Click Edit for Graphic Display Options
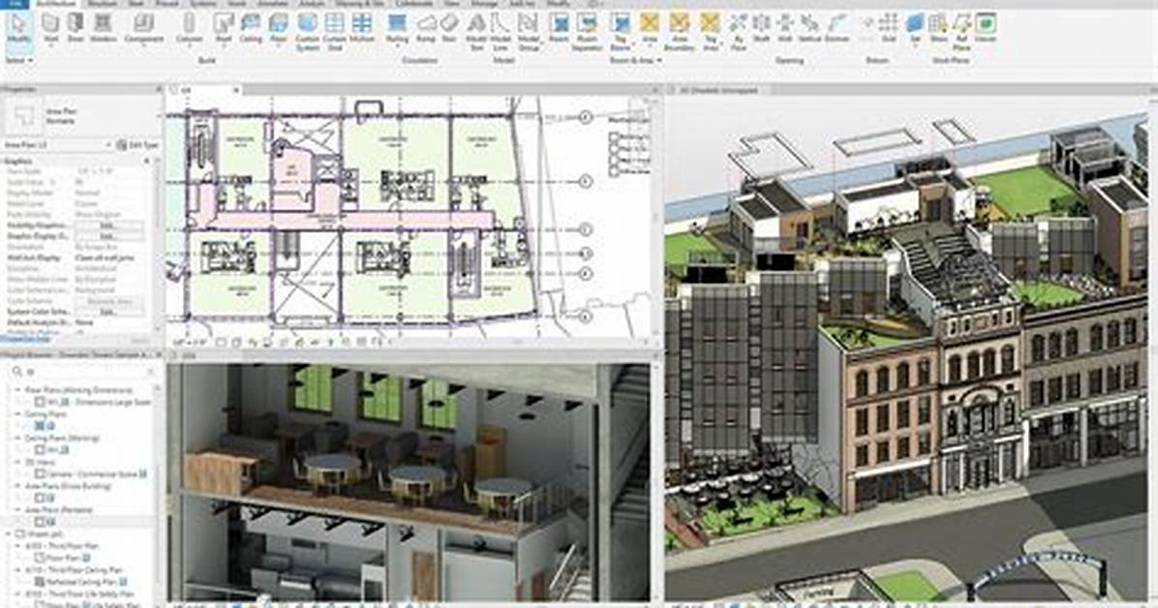 (x=107, y=235)
